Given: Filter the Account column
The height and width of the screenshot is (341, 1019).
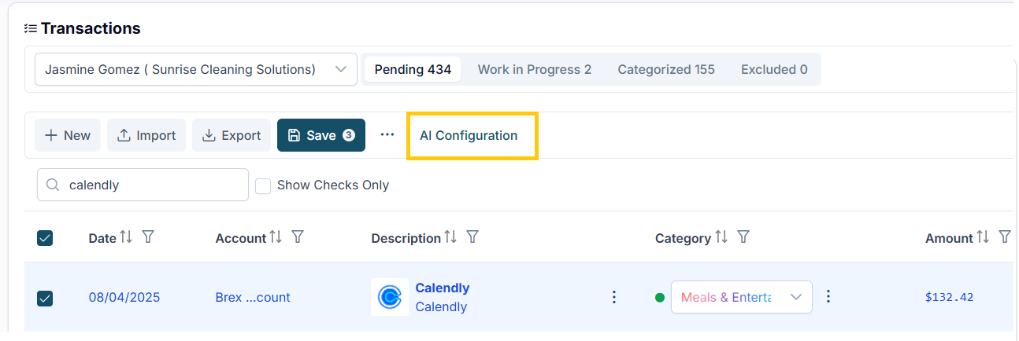Looking at the screenshot, I should click(298, 236).
